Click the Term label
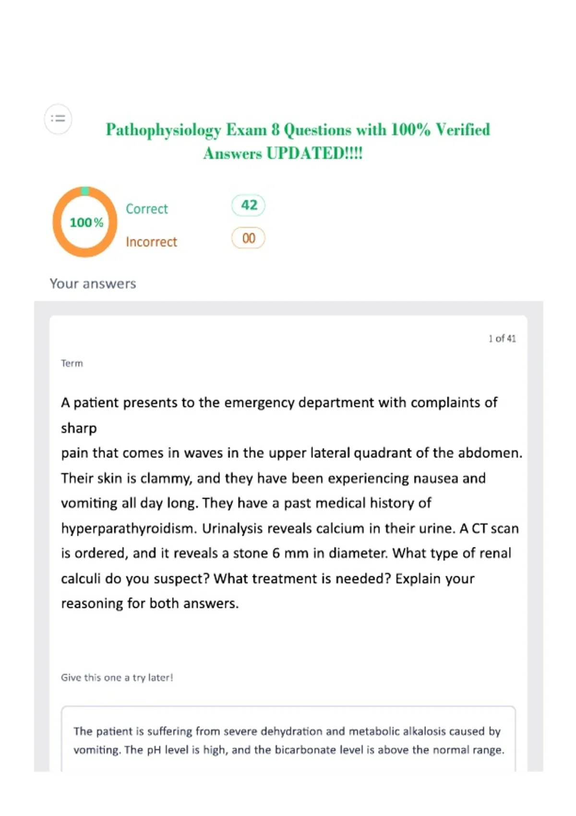 [x=72, y=363]
